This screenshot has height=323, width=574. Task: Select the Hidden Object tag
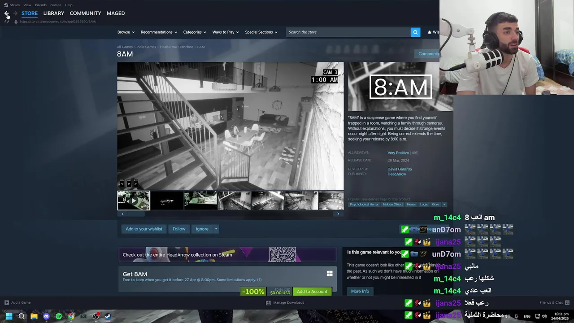tap(392, 205)
